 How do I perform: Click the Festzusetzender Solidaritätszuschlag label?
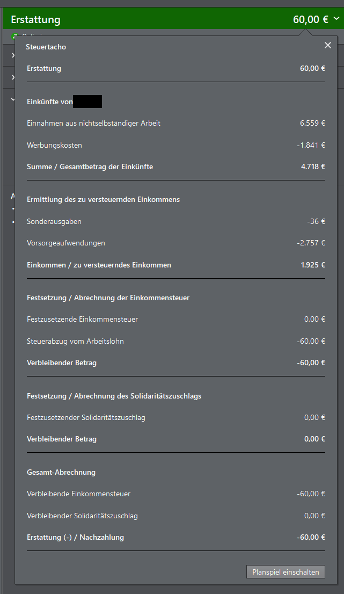click(x=86, y=417)
